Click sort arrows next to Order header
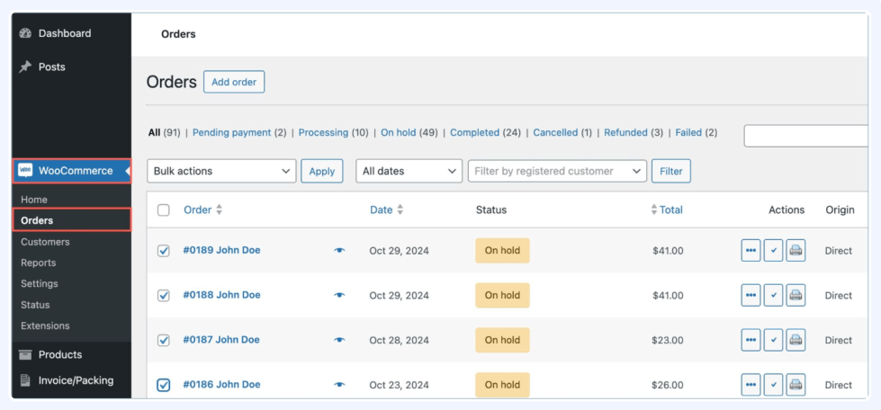 [220, 210]
